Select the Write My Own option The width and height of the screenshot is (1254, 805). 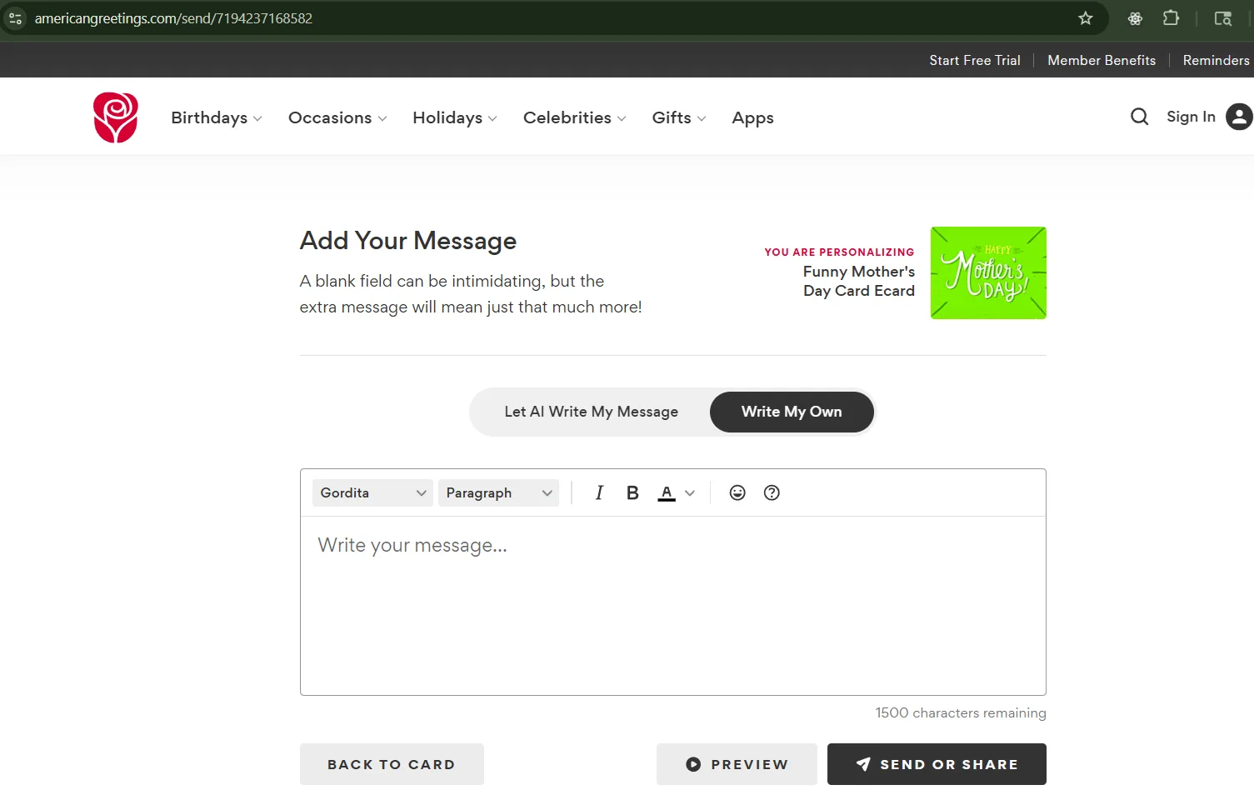792,412
